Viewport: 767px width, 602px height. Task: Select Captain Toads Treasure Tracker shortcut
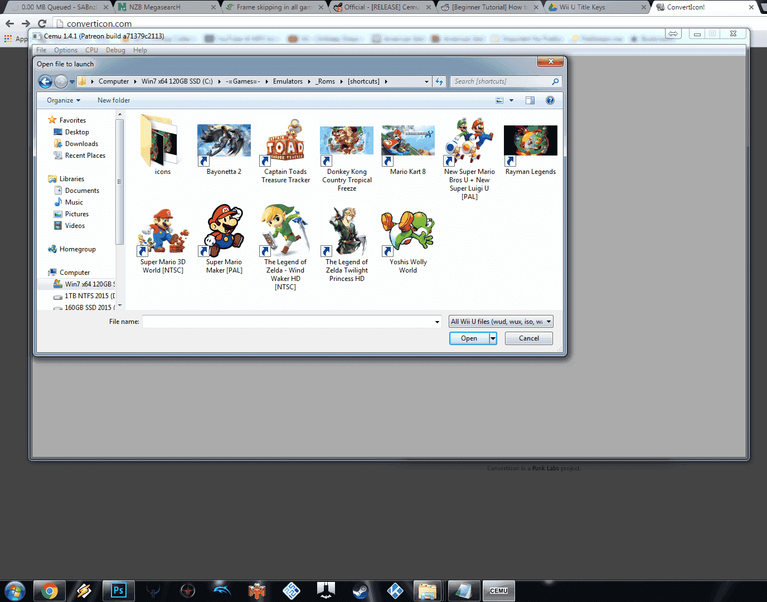(285, 151)
